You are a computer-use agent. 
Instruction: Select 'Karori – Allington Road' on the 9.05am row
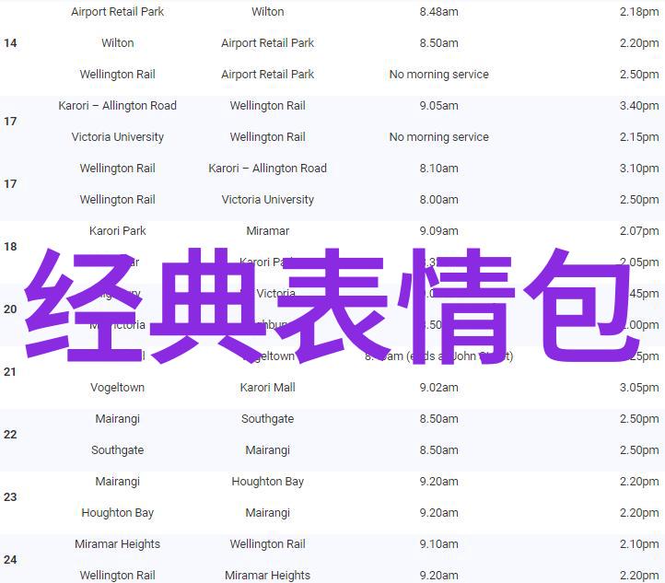(x=118, y=106)
